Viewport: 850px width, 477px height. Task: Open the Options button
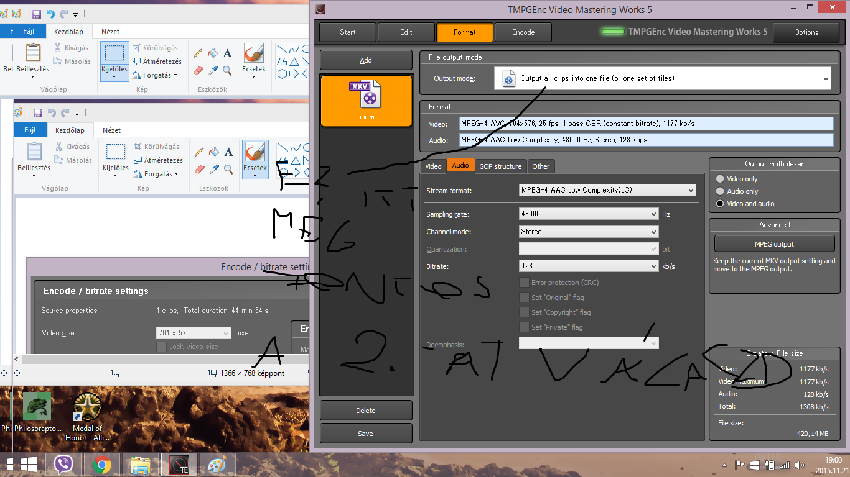pos(806,32)
